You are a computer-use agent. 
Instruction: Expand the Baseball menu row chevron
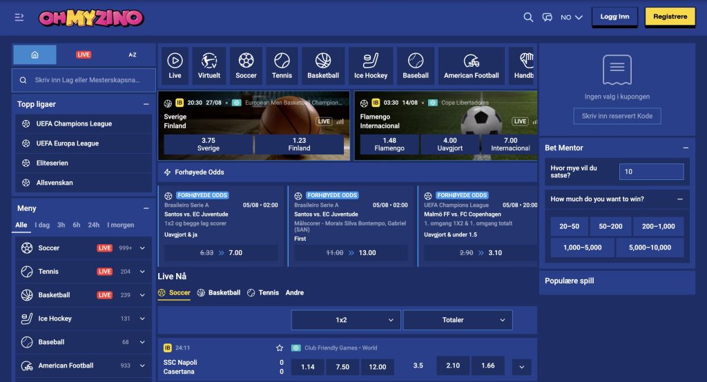(x=142, y=342)
